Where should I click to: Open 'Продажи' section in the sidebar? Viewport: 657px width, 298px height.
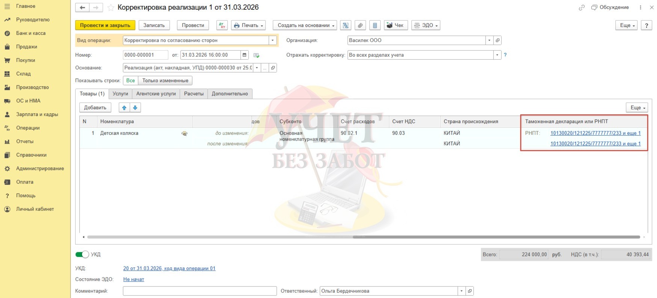coord(26,47)
